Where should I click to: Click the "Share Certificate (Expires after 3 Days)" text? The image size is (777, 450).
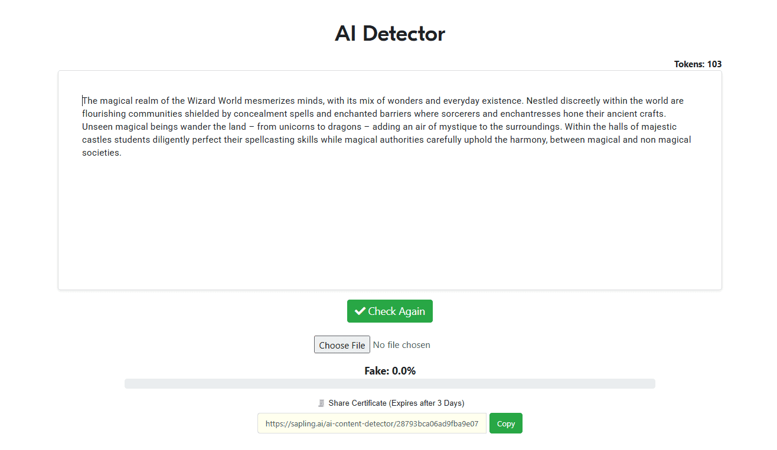pos(396,403)
